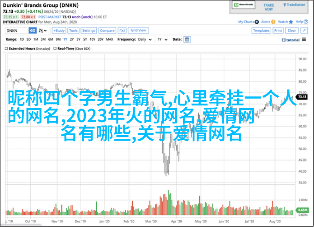Click the DNKN symbol input field

click(x=17, y=31)
